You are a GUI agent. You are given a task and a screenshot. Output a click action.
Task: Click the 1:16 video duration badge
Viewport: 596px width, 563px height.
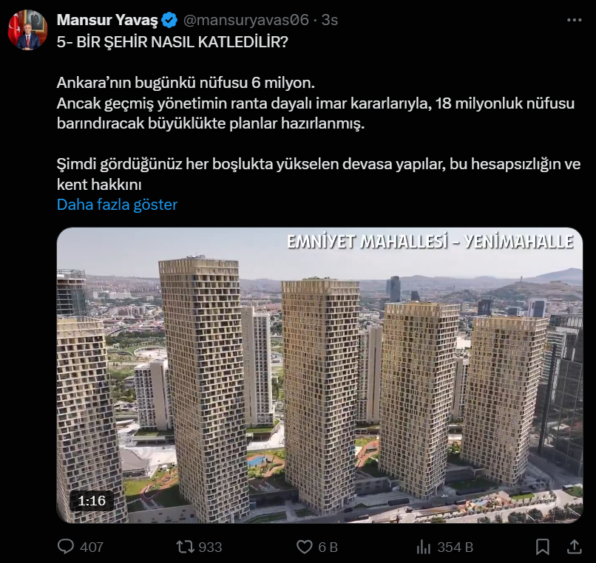(x=92, y=501)
